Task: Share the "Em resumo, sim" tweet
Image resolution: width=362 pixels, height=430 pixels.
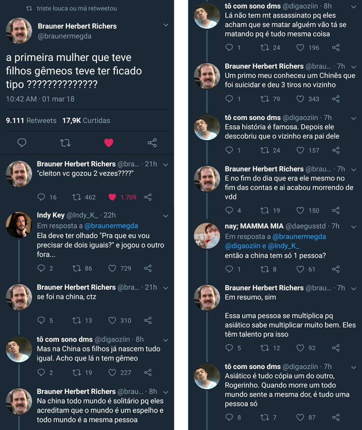Action: [336, 348]
